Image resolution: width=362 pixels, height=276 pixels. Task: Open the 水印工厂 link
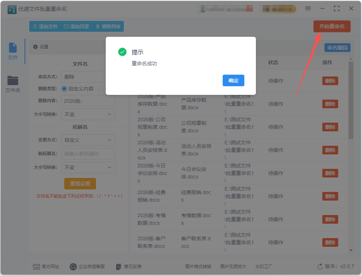[x=264, y=267]
